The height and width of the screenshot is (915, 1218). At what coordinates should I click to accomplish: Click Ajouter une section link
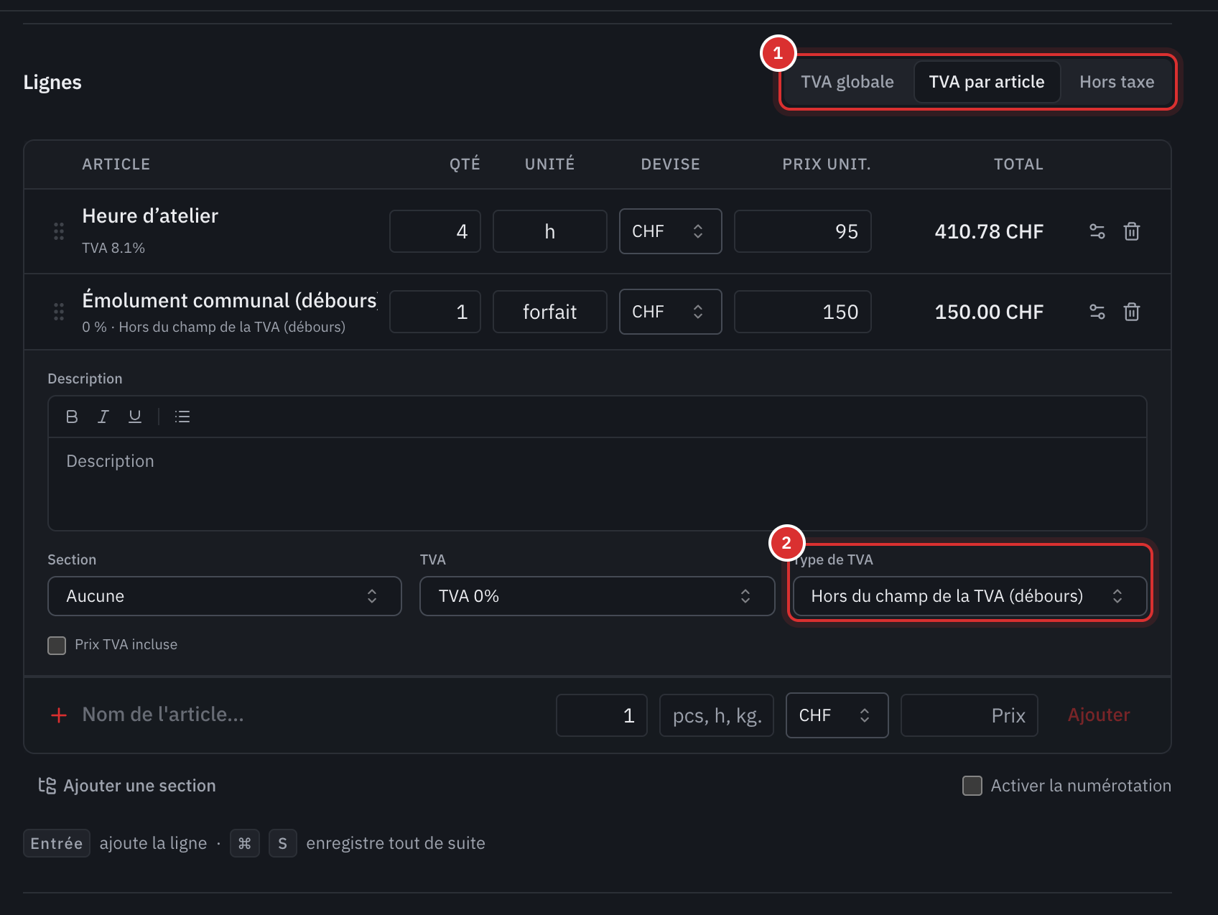139,786
